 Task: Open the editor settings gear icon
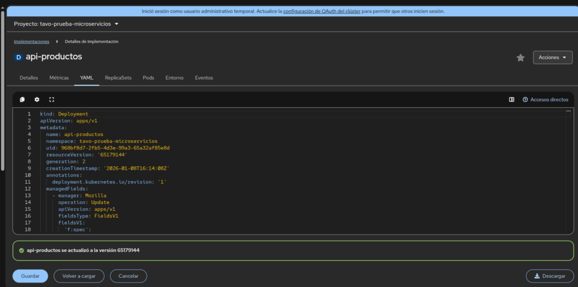(x=37, y=99)
